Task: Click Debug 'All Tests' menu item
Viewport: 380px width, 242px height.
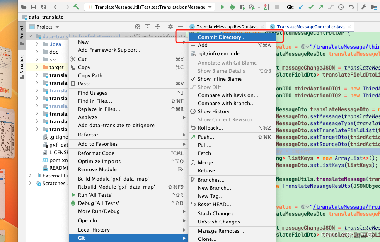Action: pos(128,203)
